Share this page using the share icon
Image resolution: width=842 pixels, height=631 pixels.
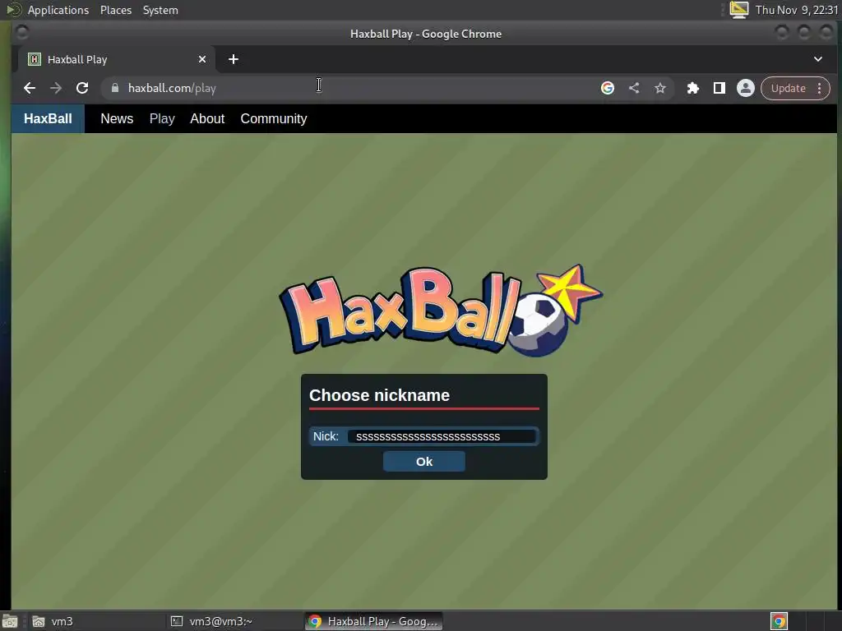coord(634,88)
